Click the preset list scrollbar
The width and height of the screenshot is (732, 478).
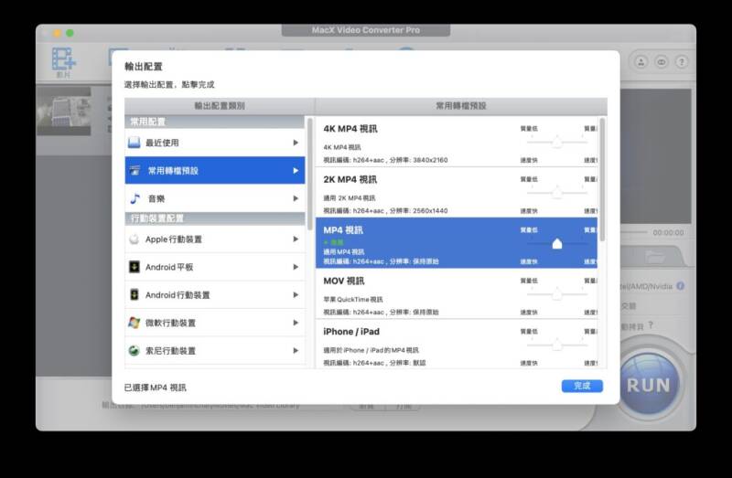tap(602, 179)
